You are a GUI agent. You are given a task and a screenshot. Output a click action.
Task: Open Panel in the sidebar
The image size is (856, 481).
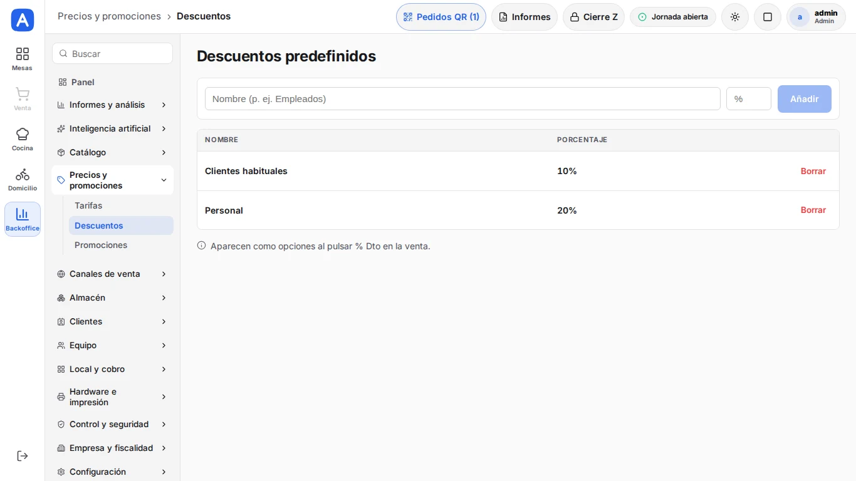(112, 82)
